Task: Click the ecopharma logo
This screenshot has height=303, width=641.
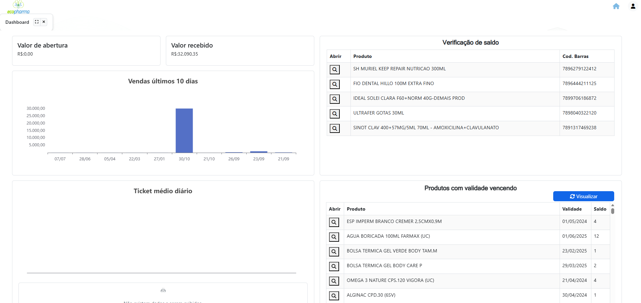Action: (18, 7)
